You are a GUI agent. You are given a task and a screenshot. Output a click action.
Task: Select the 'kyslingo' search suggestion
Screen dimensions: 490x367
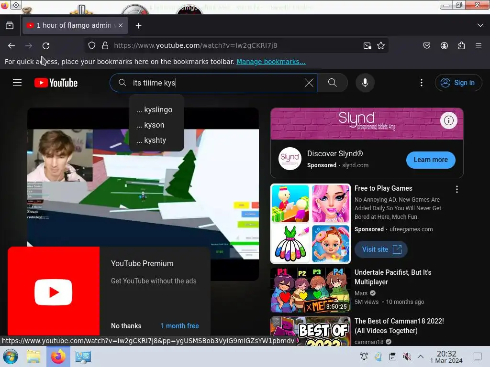coord(156,109)
